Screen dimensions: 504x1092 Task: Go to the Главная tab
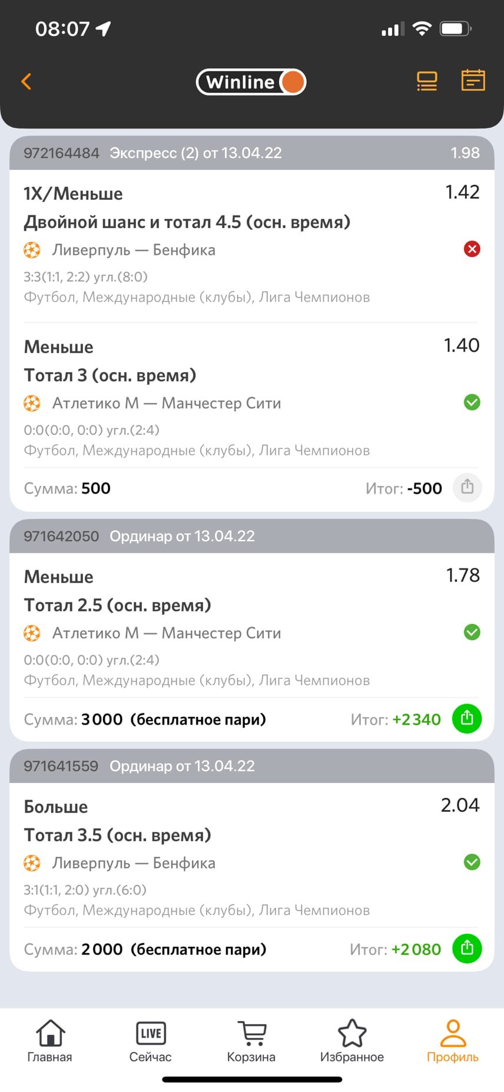coord(49,1041)
